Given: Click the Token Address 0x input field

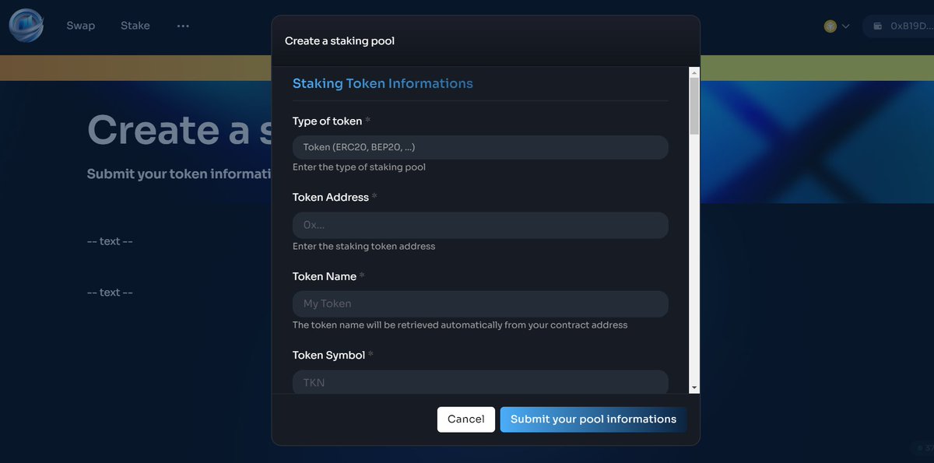Looking at the screenshot, I should [x=480, y=225].
